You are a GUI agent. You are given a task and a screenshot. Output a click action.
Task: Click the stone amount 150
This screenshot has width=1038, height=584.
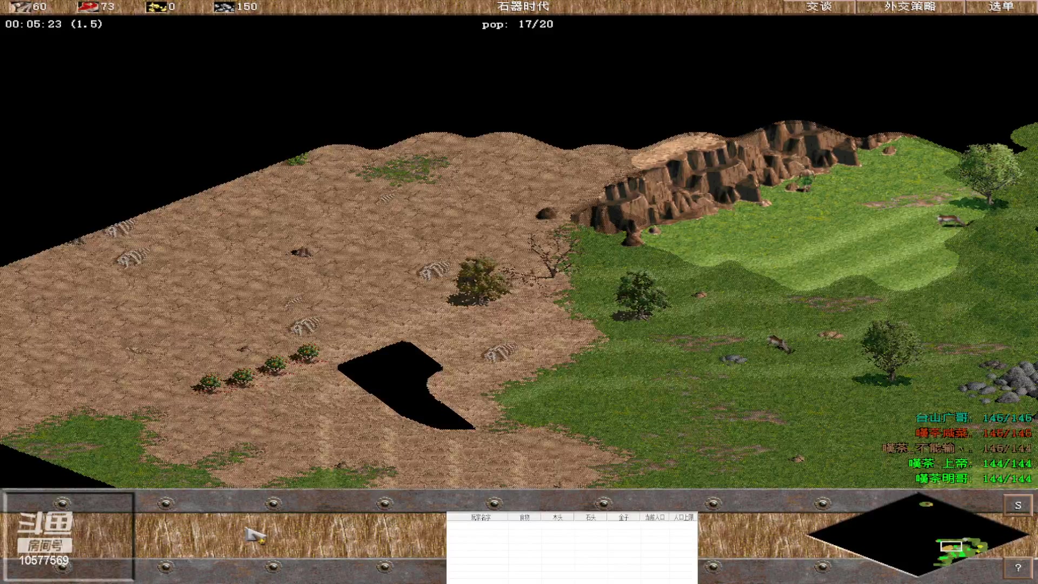pos(247,6)
